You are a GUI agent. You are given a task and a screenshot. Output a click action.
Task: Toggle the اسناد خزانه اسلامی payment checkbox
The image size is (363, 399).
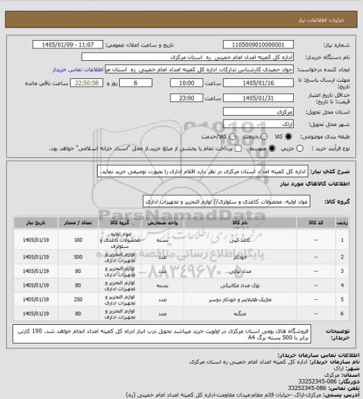click(x=238, y=148)
